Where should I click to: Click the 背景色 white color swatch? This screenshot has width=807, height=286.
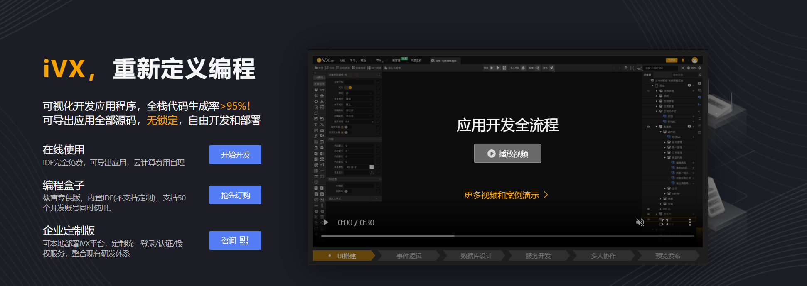click(372, 167)
